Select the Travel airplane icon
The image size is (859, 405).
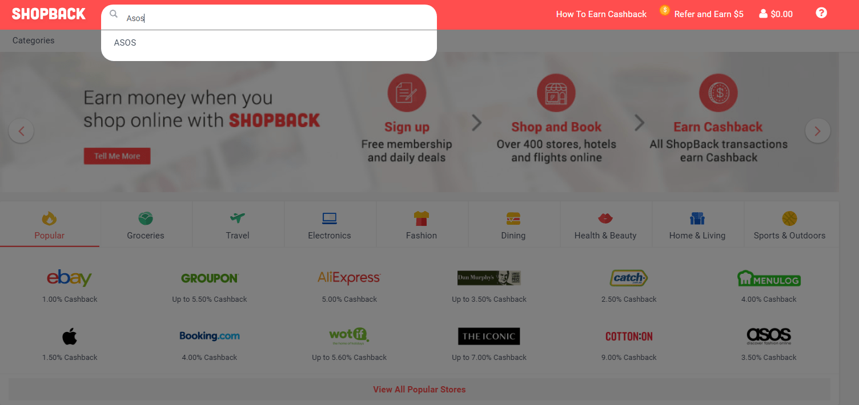pos(238,218)
